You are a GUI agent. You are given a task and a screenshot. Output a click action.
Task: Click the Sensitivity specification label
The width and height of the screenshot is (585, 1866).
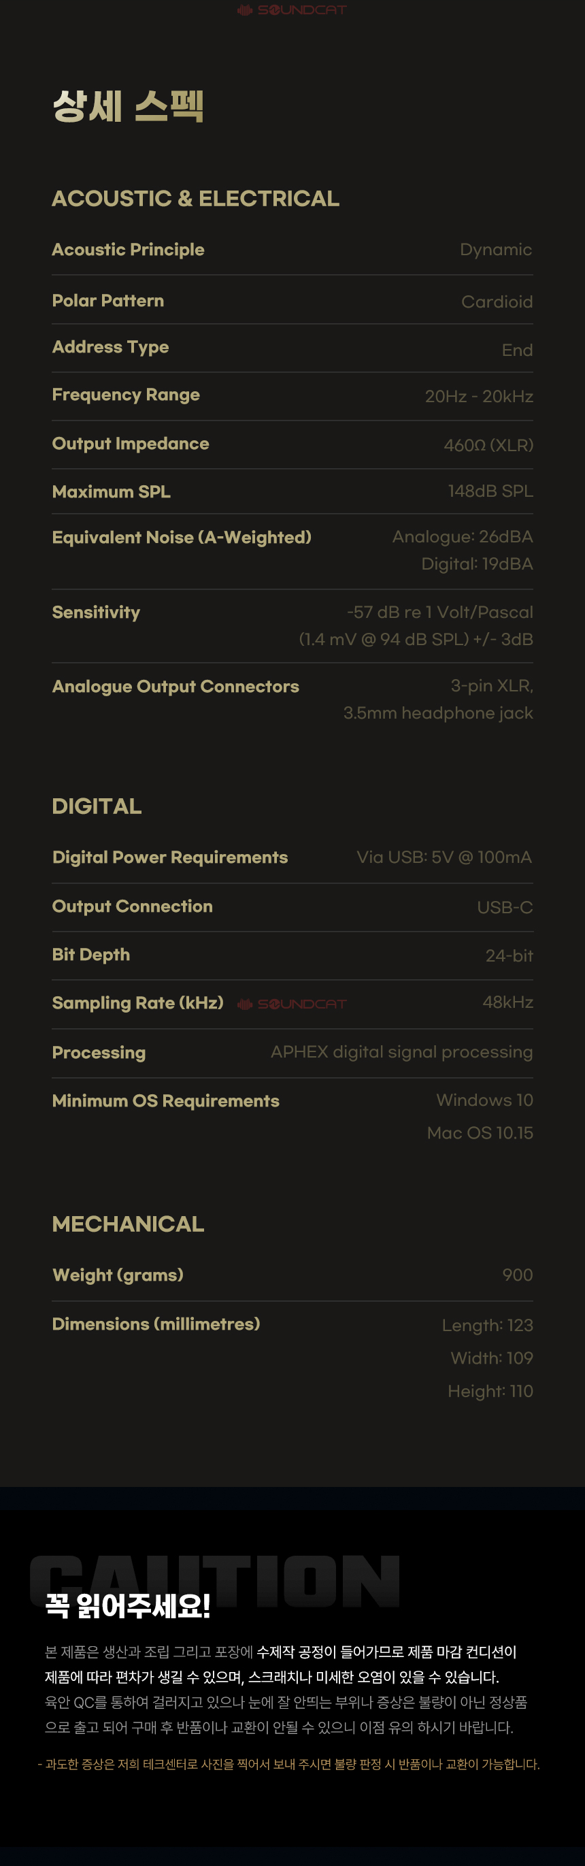(x=97, y=612)
